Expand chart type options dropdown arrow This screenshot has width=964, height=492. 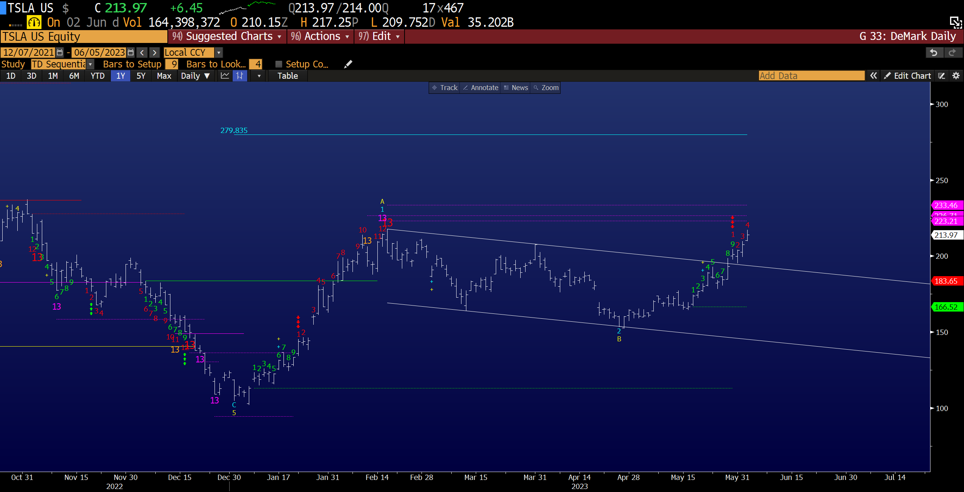click(x=259, y=76)
